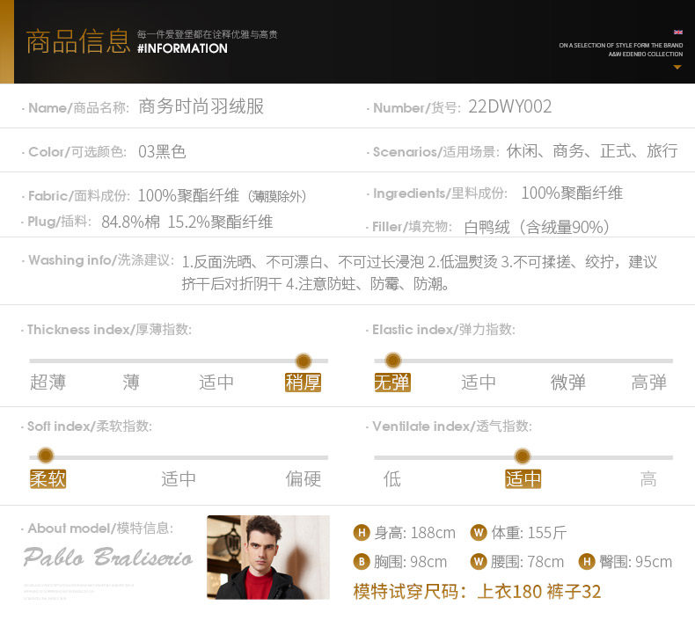695x627 pixels.
Task: Click the A&W EDENBO COLLECTION text
Action: click(x=646, y=54)
